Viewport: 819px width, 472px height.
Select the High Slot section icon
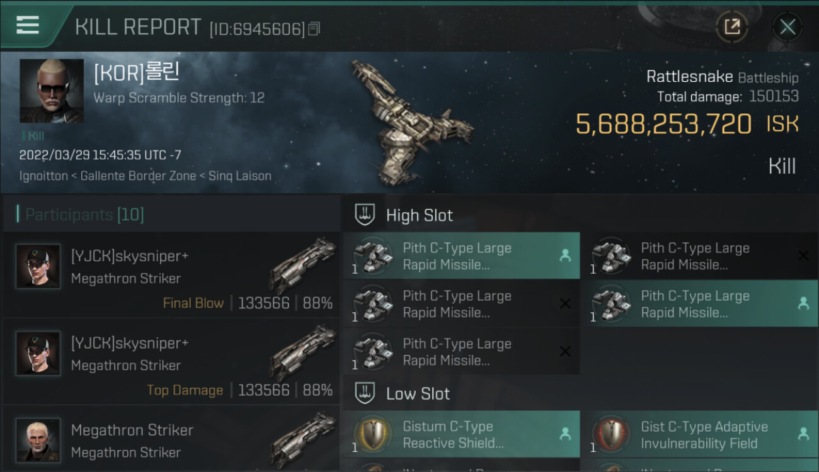(x=365, y=215)
